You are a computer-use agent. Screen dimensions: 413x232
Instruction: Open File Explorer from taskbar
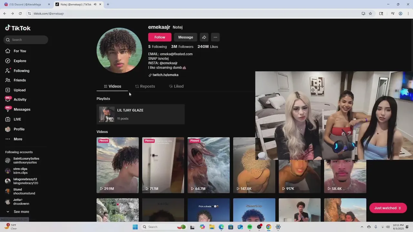pos(212,227)
